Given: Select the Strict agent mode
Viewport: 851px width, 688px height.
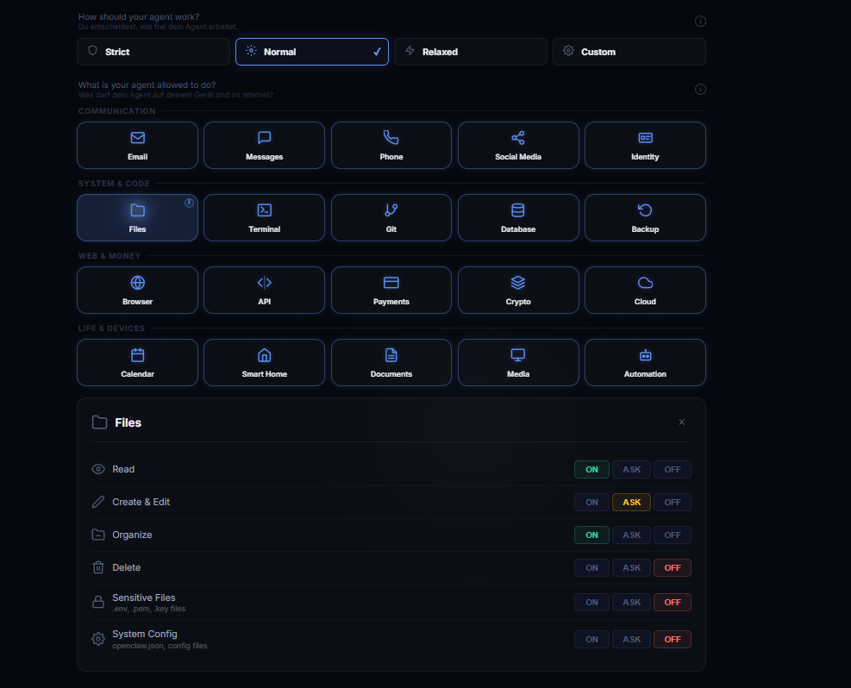Looking at the screenshot, I should (x=153, y=52).
